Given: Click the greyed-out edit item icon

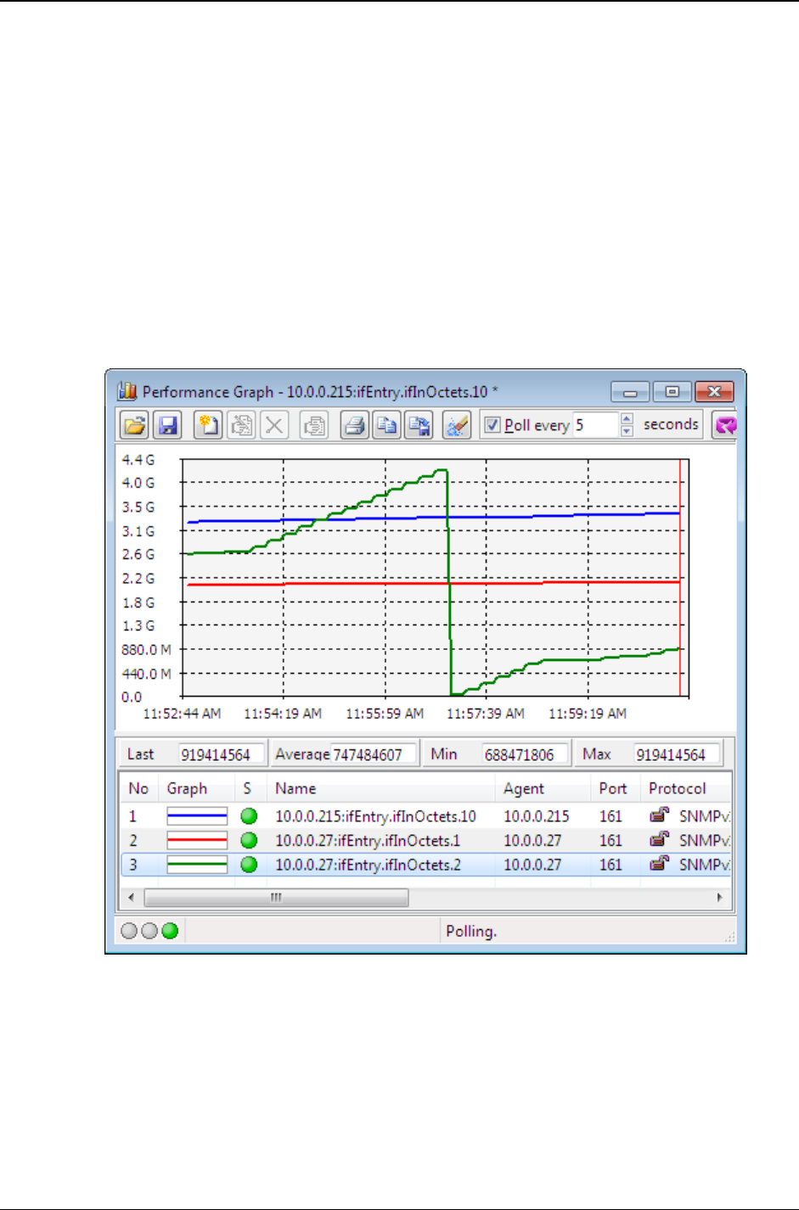Looking at the screenshot, I should pyautogui.click(x=241, y=424).
